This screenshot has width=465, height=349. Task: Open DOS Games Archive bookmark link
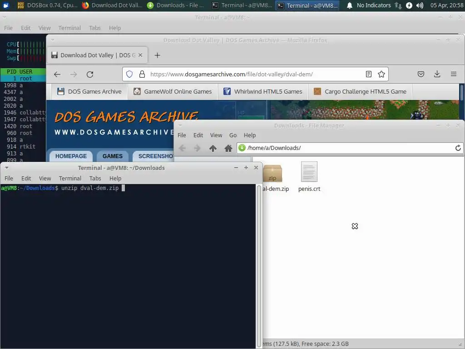coord(89,91)
